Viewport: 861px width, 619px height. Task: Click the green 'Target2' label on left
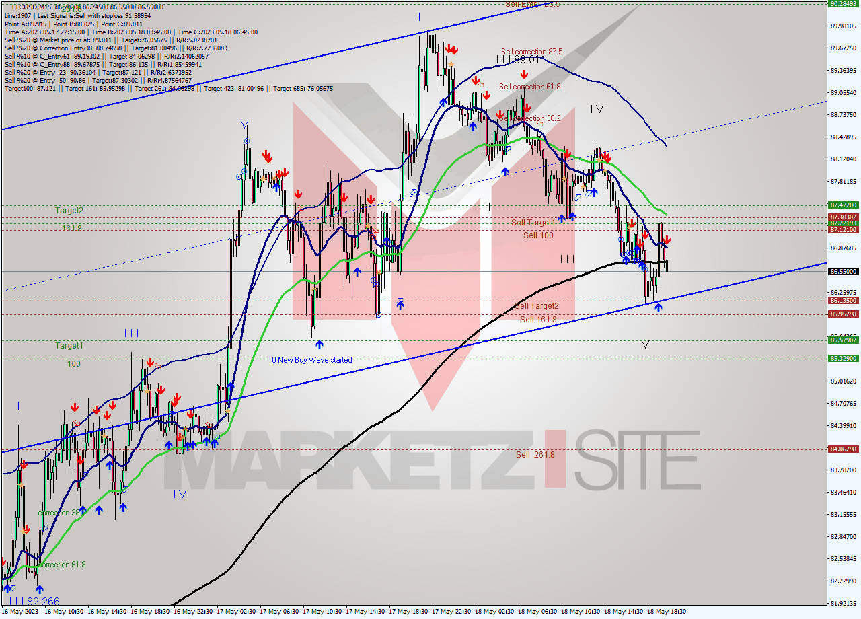[69, 211]
